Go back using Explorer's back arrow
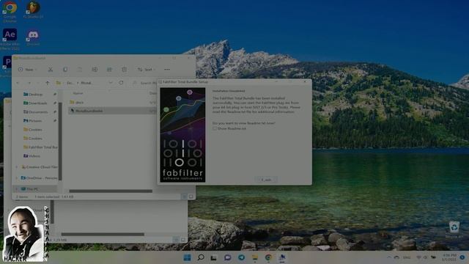Screen dimensions: 469x264 coord(18,83)
